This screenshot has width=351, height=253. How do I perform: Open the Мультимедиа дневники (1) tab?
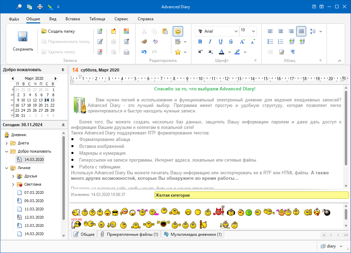[x=192, y=234]
